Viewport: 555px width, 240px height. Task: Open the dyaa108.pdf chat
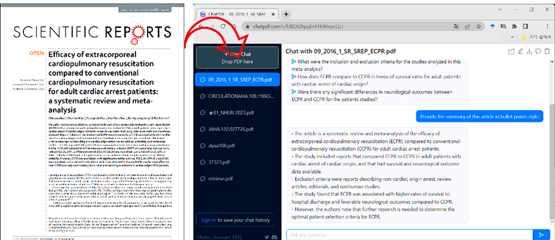point(237,146)
